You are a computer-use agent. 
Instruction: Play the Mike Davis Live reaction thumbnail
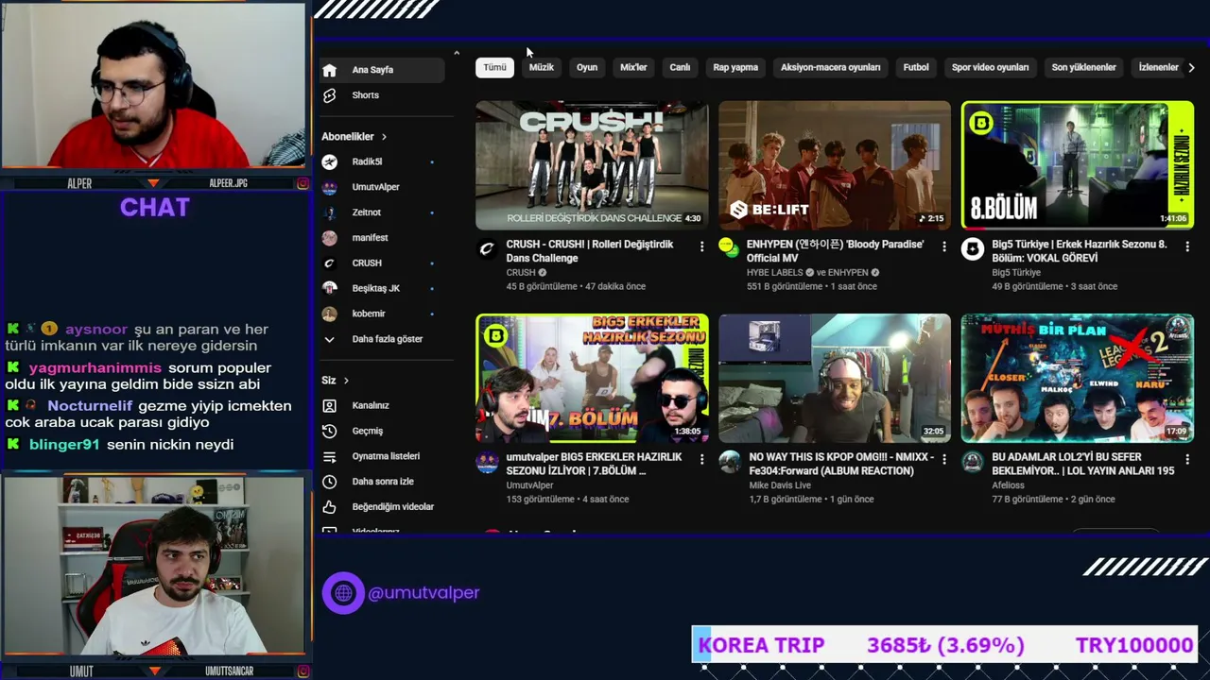pyautogui.click(x=835, y=378)
